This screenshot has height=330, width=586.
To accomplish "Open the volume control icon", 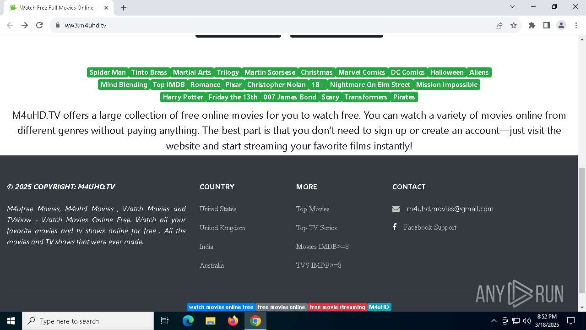I will pos(527,321).
